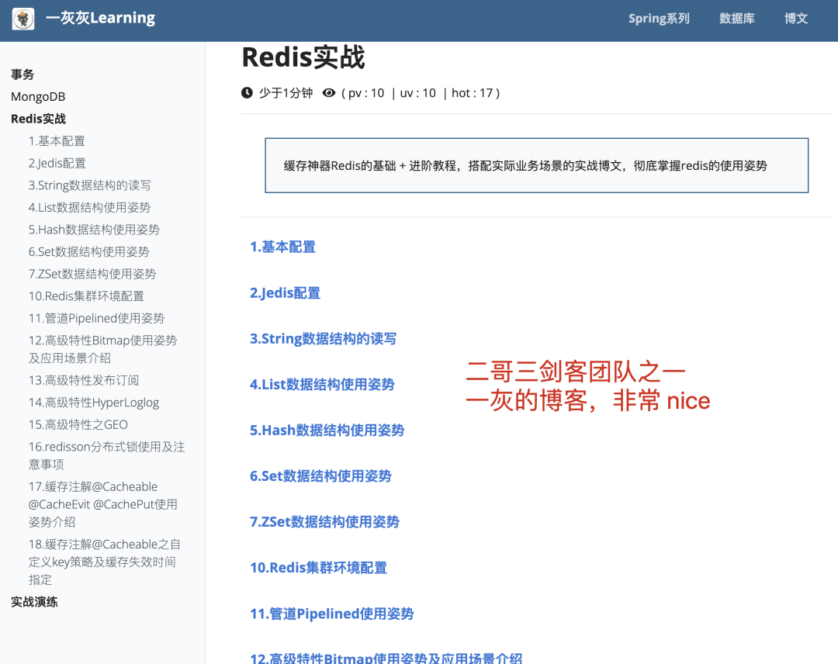Open sidebar item 5.Hash数据结构使用姿势
Image resolution: width=838 pixels, height=664 pixels.
[94, 230]
